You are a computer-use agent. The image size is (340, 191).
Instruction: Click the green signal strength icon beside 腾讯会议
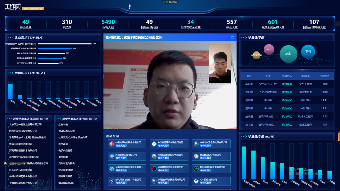[164, 2]
